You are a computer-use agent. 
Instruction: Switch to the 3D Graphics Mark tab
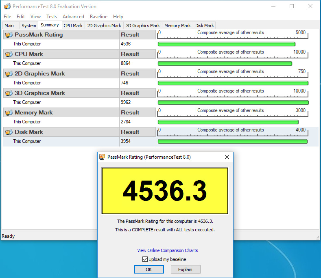point(143,26)
